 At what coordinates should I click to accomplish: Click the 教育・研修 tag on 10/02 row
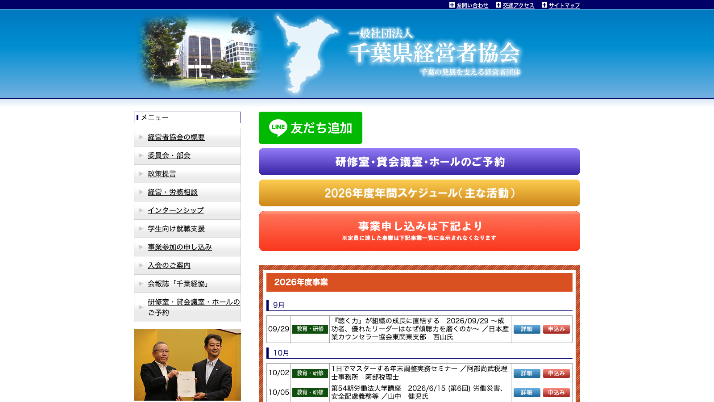pos(310,373)
